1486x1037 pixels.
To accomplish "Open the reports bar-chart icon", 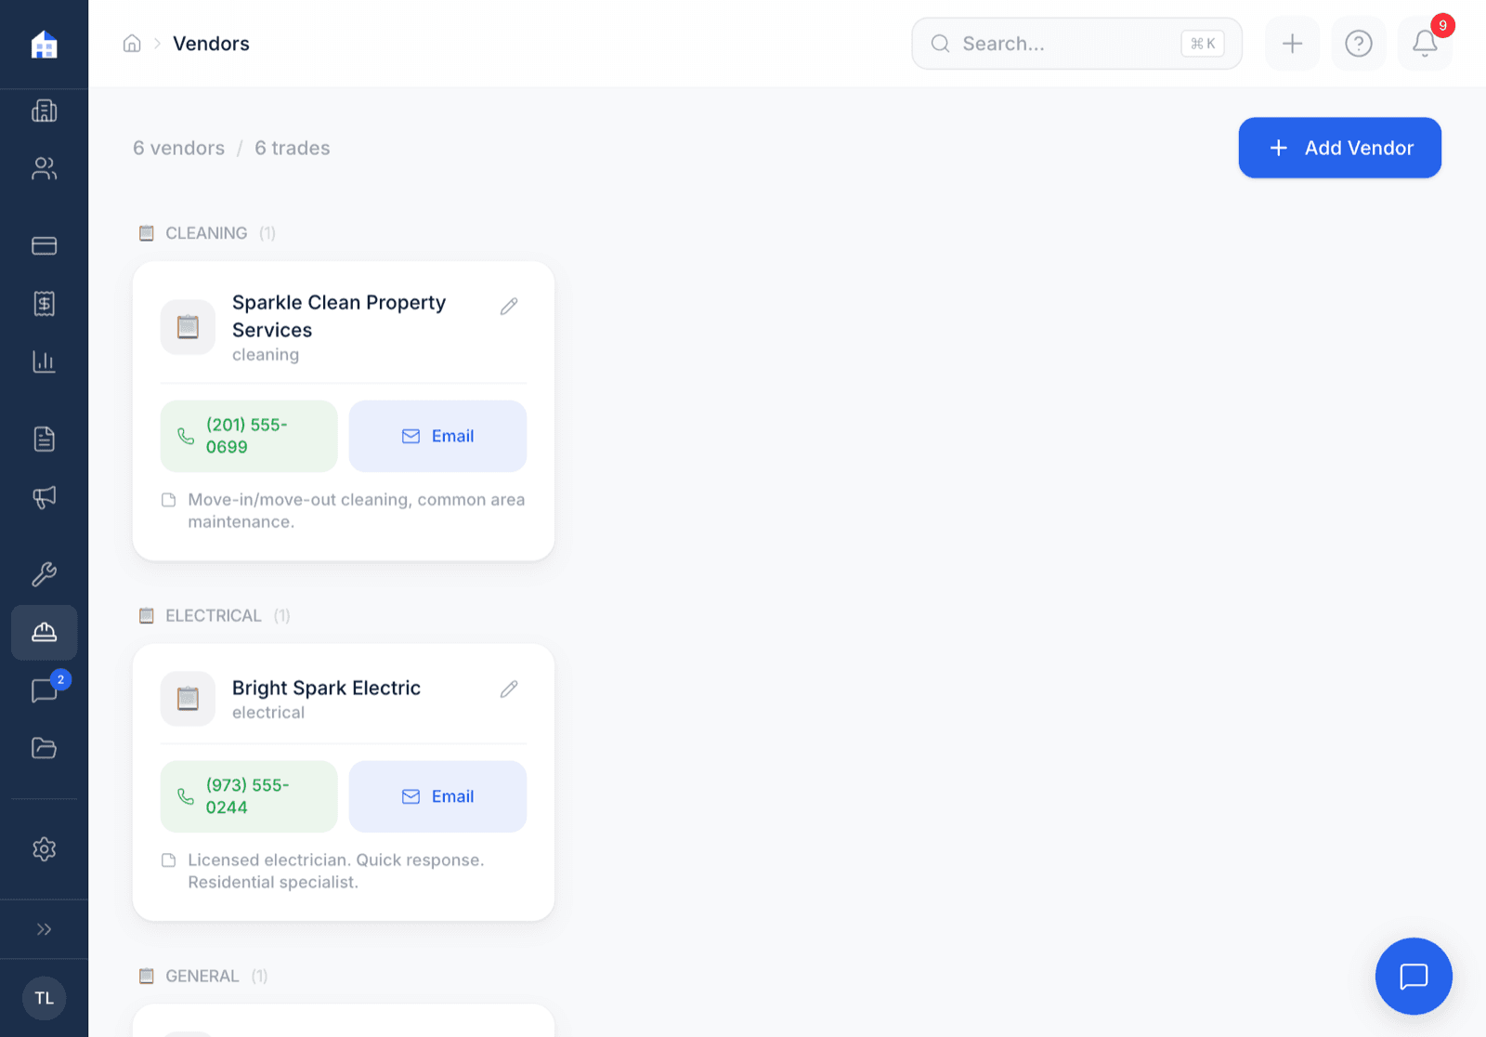I will [44, 361].
